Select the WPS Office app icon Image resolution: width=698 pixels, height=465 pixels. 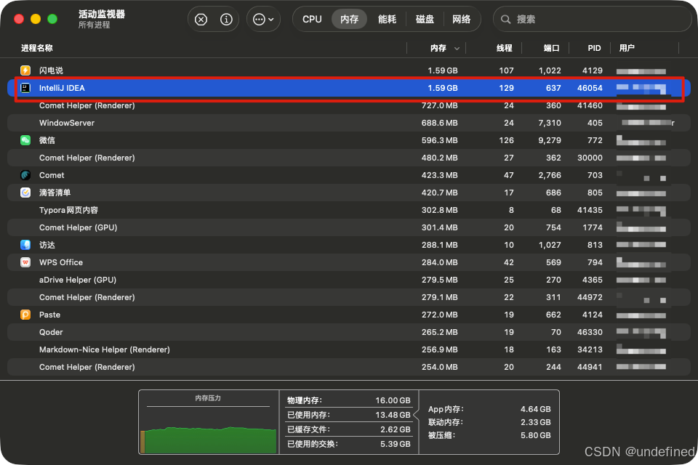(25, 262)
